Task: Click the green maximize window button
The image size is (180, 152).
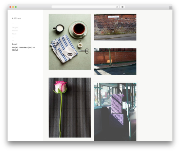Action: click(16, 7)
